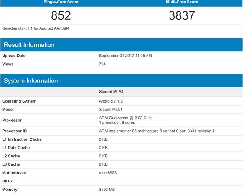Click the Result Information section header
The height and width of the screenshot is (195, 244).
tap(122, 45)
